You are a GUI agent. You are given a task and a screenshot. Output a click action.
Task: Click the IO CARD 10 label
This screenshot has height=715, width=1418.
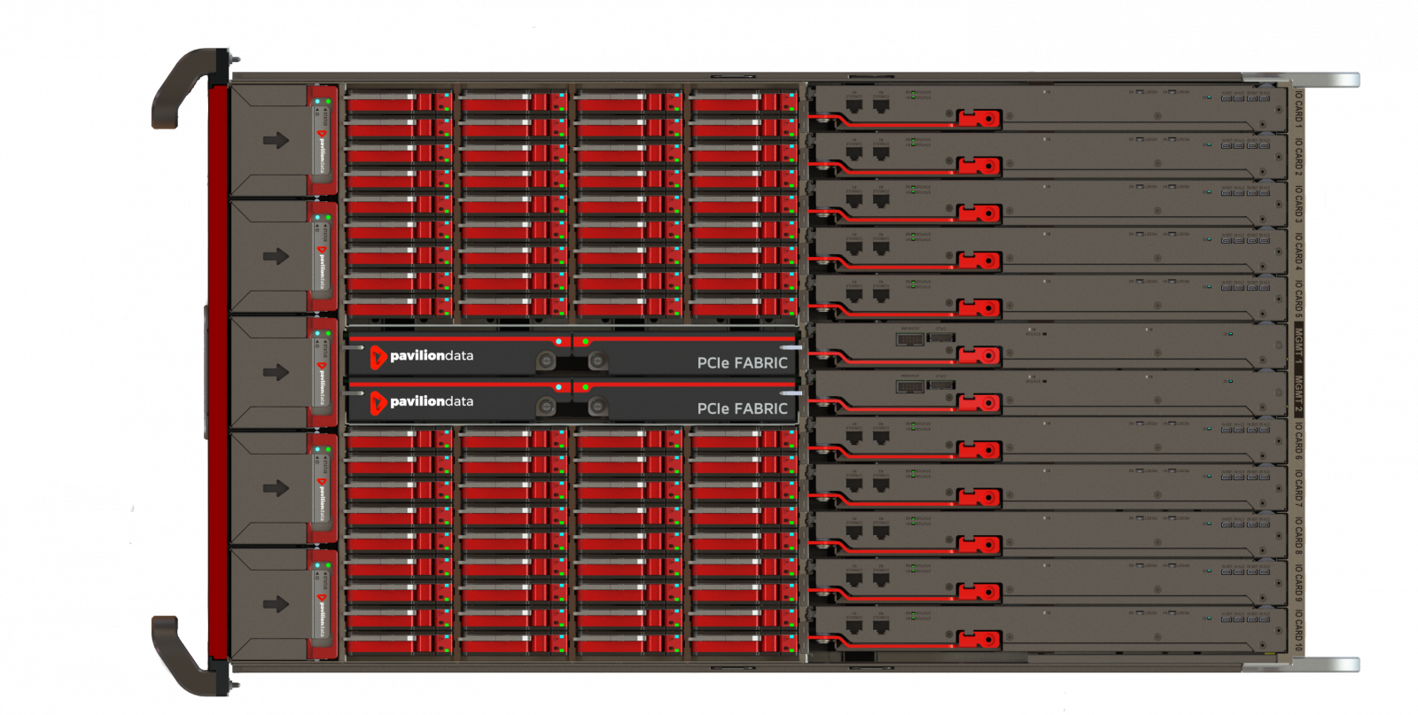pyautogui.click(x=1298, y=631)
